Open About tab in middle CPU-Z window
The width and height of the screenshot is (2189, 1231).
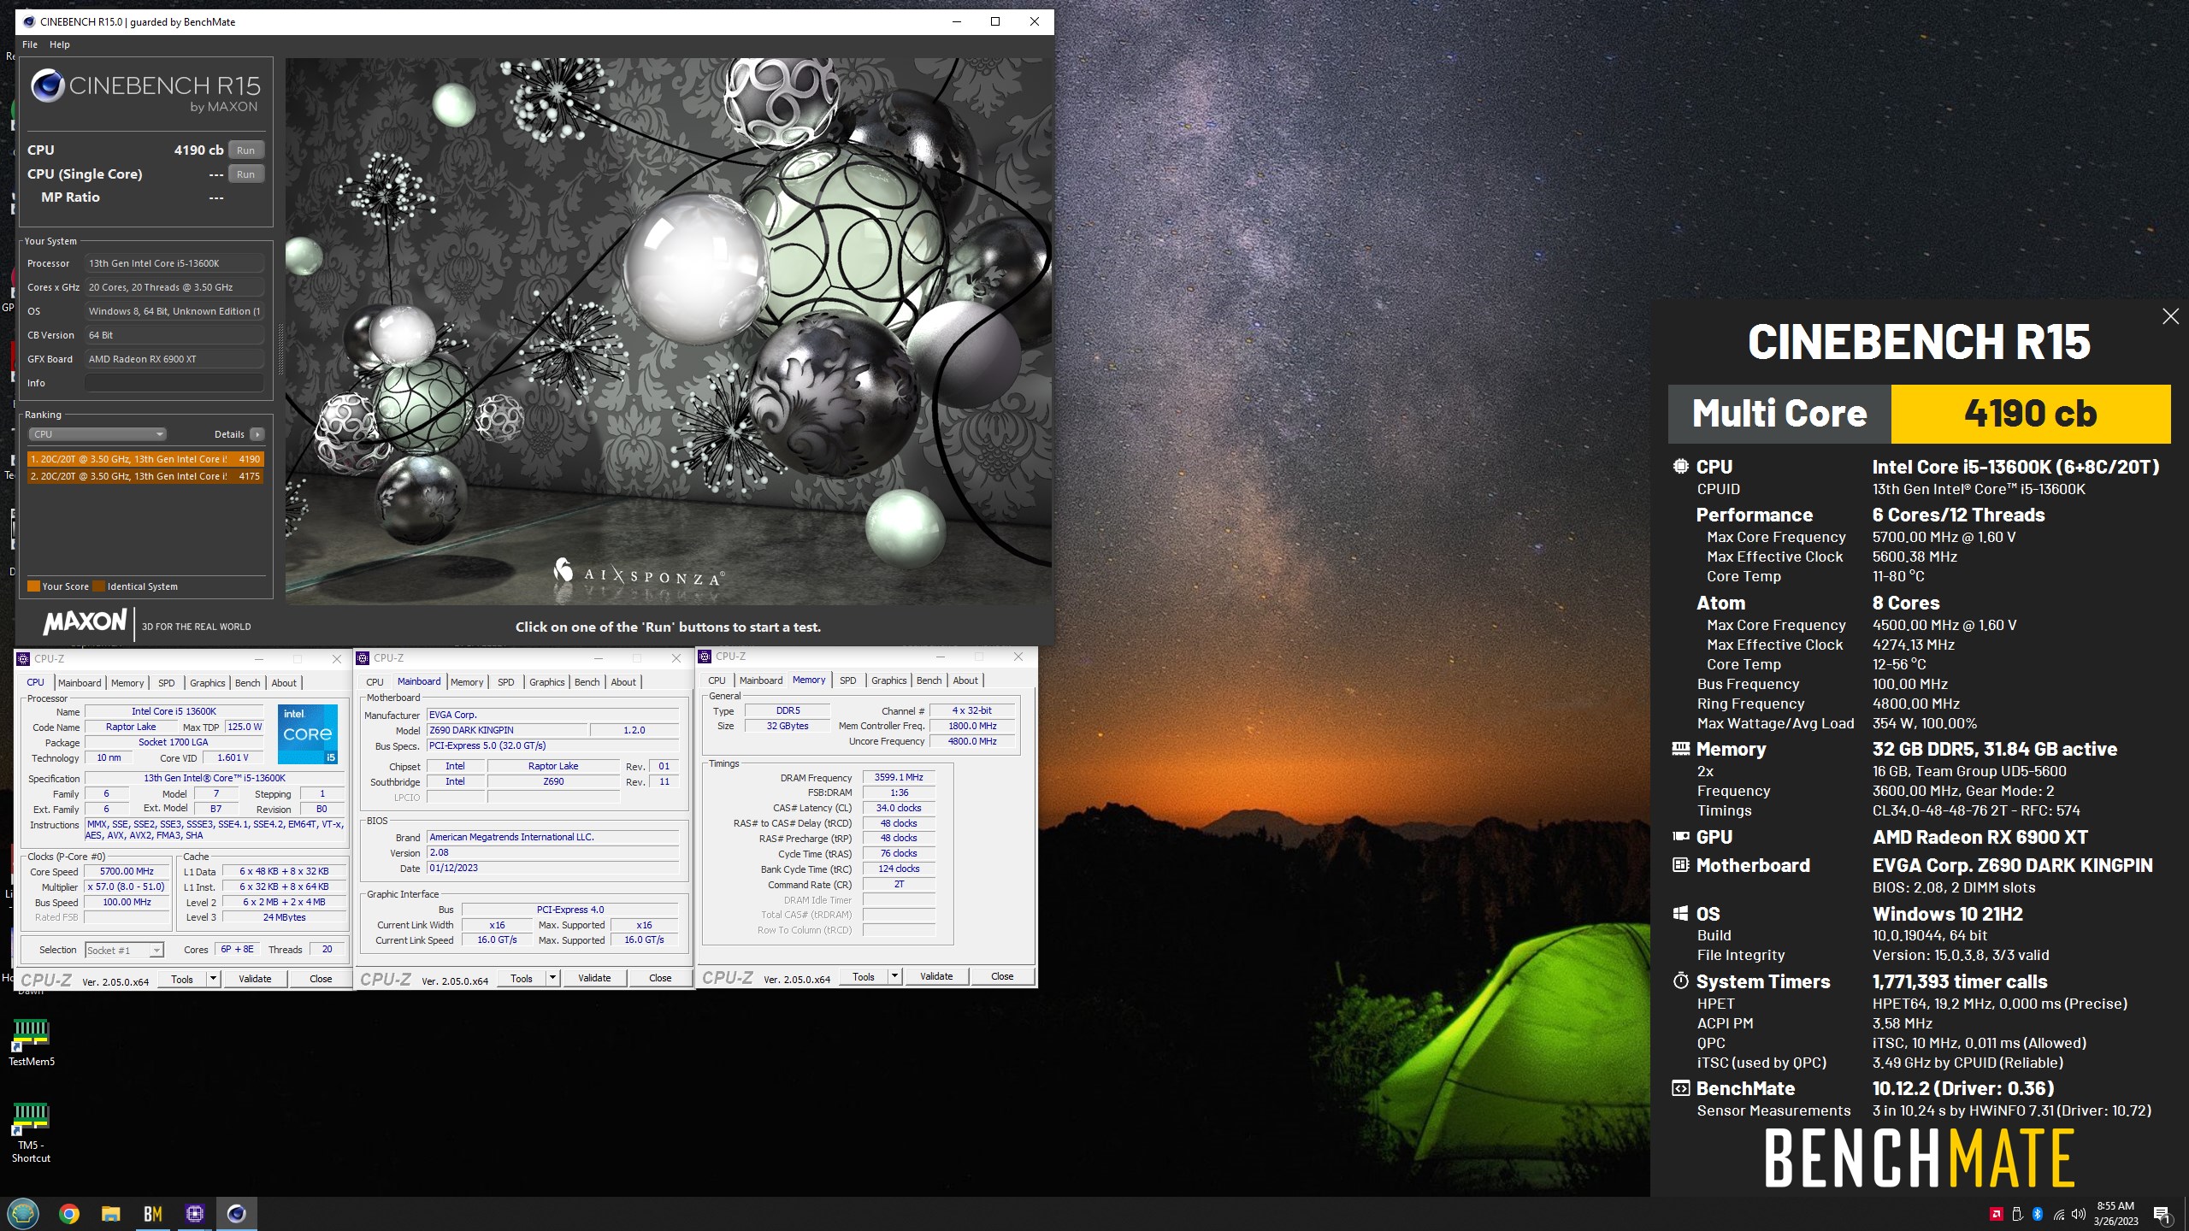623,682
